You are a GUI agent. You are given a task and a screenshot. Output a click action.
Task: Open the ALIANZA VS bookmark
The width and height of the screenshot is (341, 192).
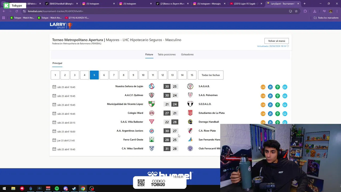tap(77, 18)
